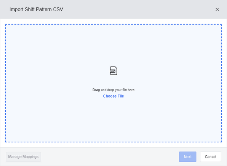Click empty drop zone area below Choose File
Viewport: 227px width, 166px height.
[x=113, y=120]
